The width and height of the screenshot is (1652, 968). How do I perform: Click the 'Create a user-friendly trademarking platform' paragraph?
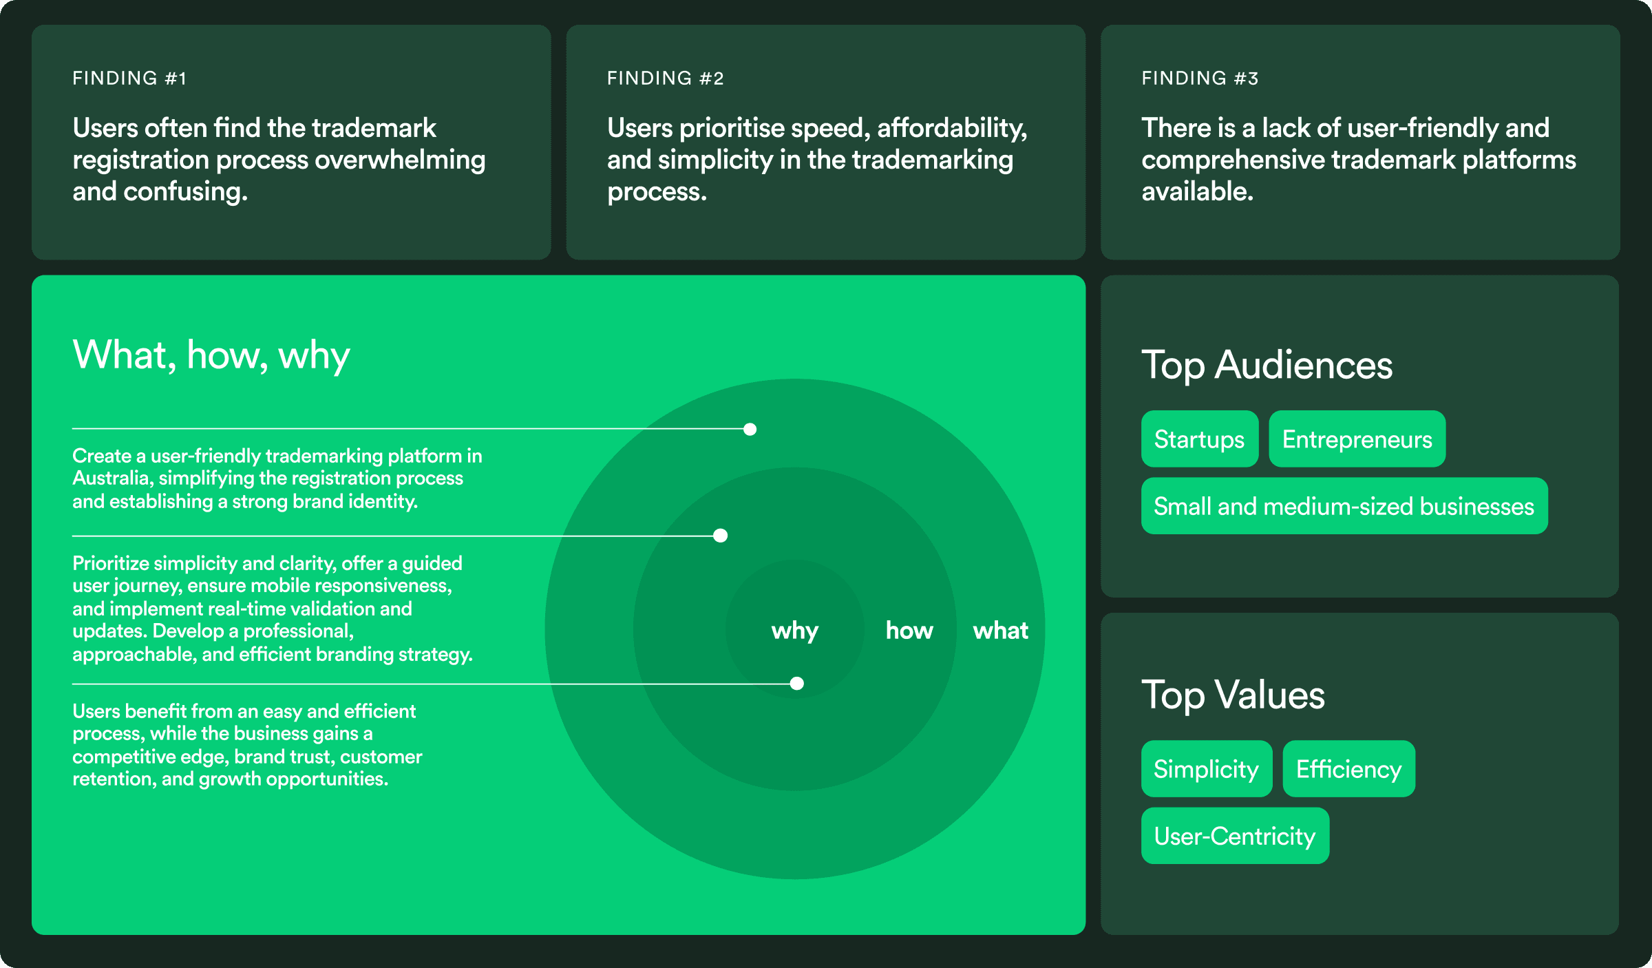coord(277,478)
